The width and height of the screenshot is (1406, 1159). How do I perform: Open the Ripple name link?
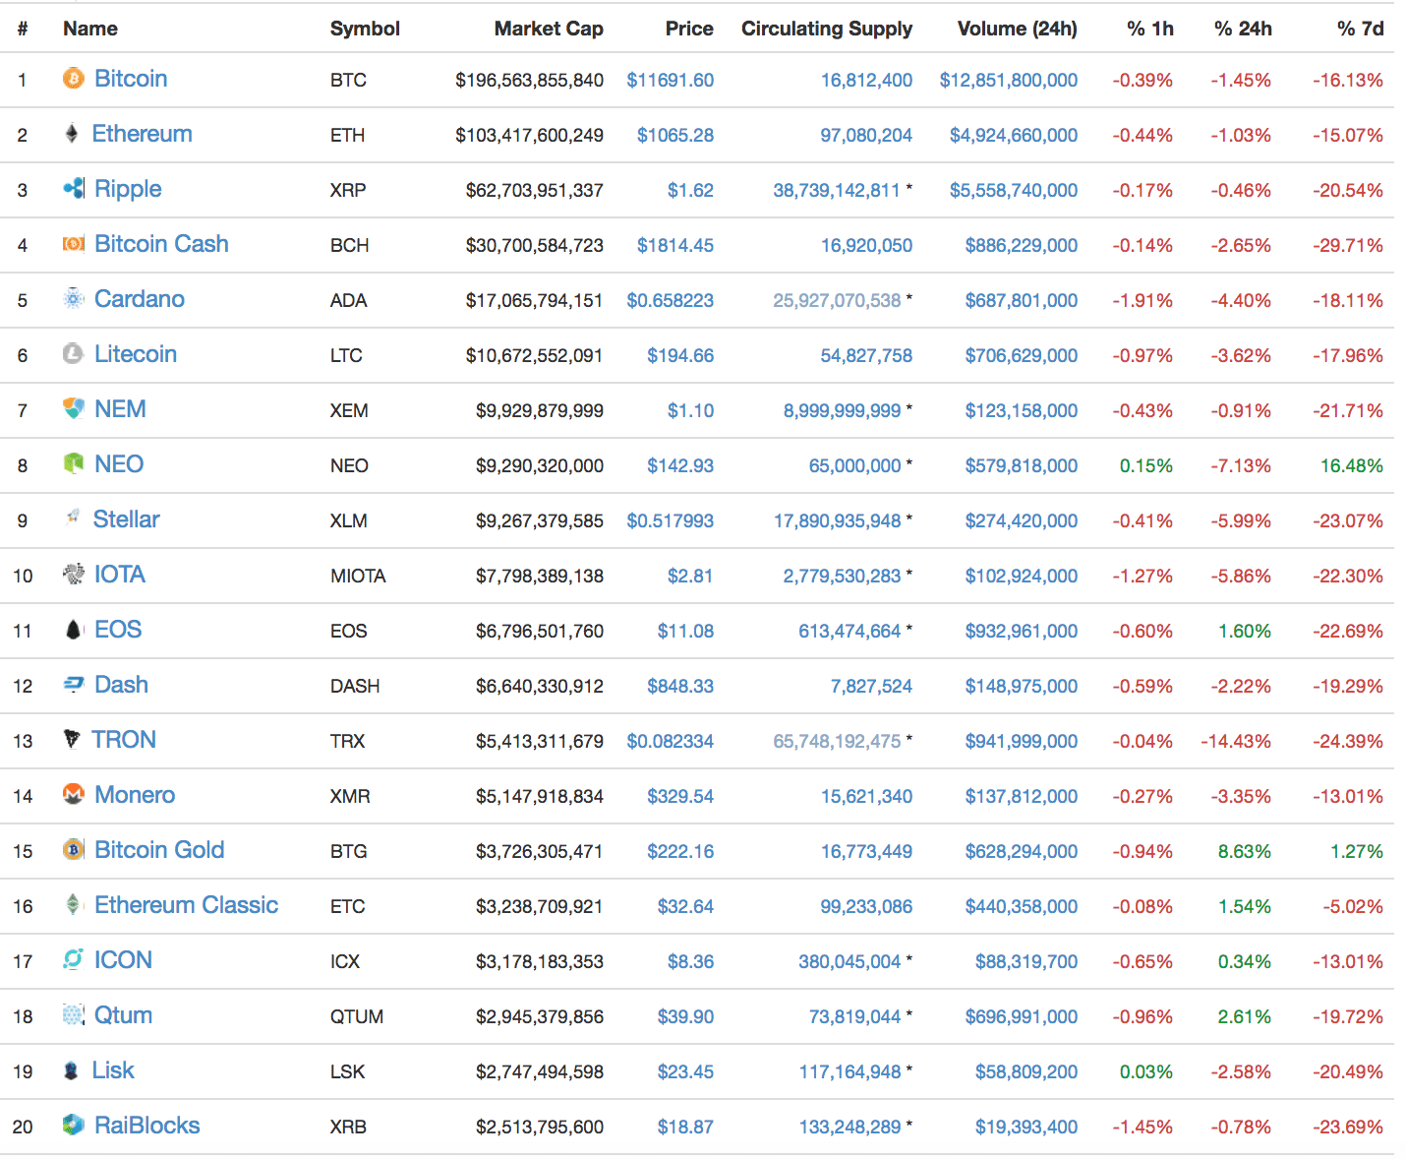click(128, 189)
